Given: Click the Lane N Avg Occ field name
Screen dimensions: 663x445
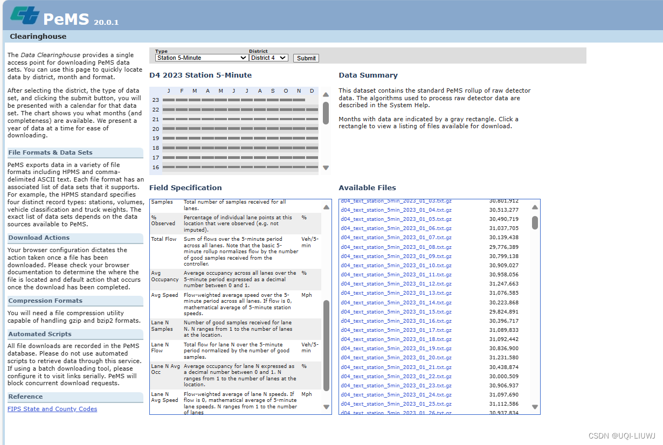Looking at the screenshot, I should [x=165, y=370].
